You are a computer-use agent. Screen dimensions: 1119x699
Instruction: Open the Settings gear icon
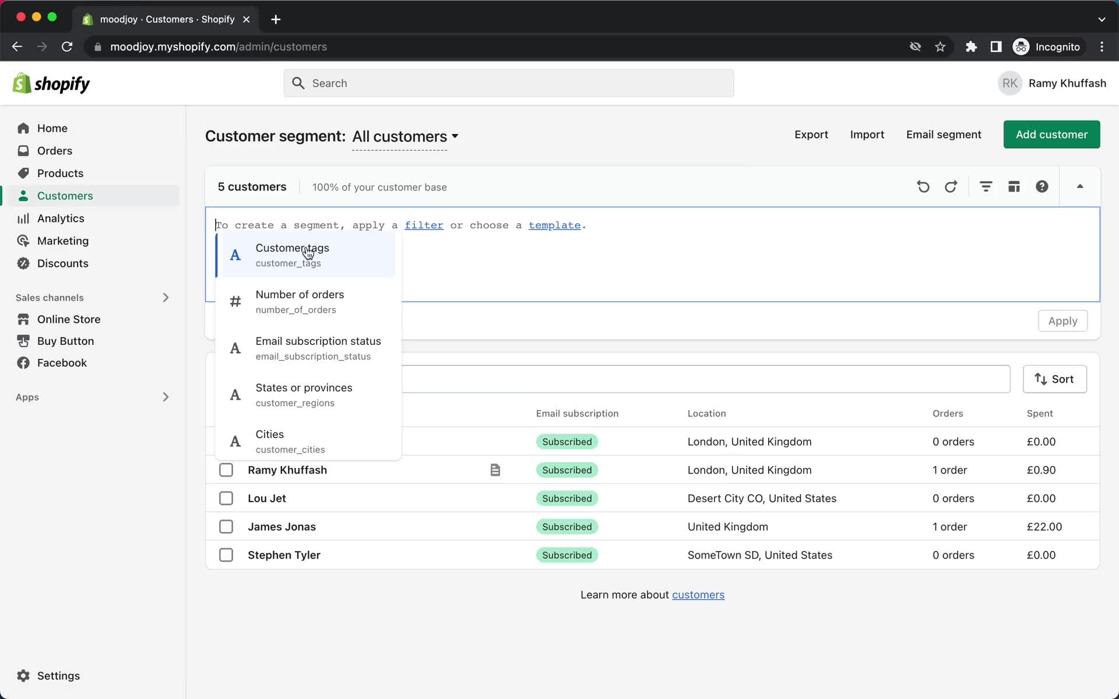pyautogui.click(x=23, y=676)
